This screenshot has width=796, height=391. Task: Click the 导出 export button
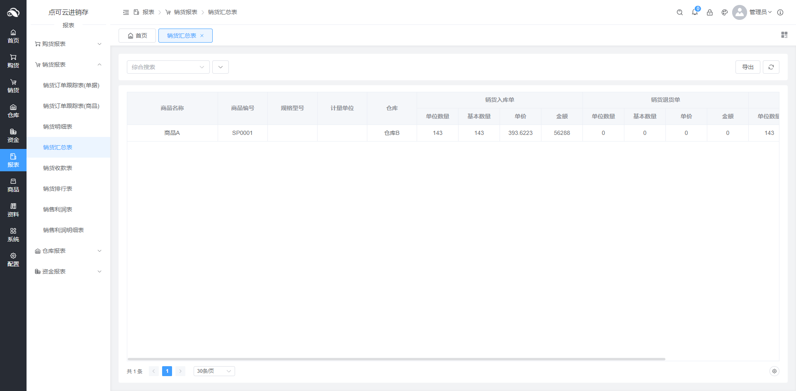pyautogui.click(x=747, y=67)
